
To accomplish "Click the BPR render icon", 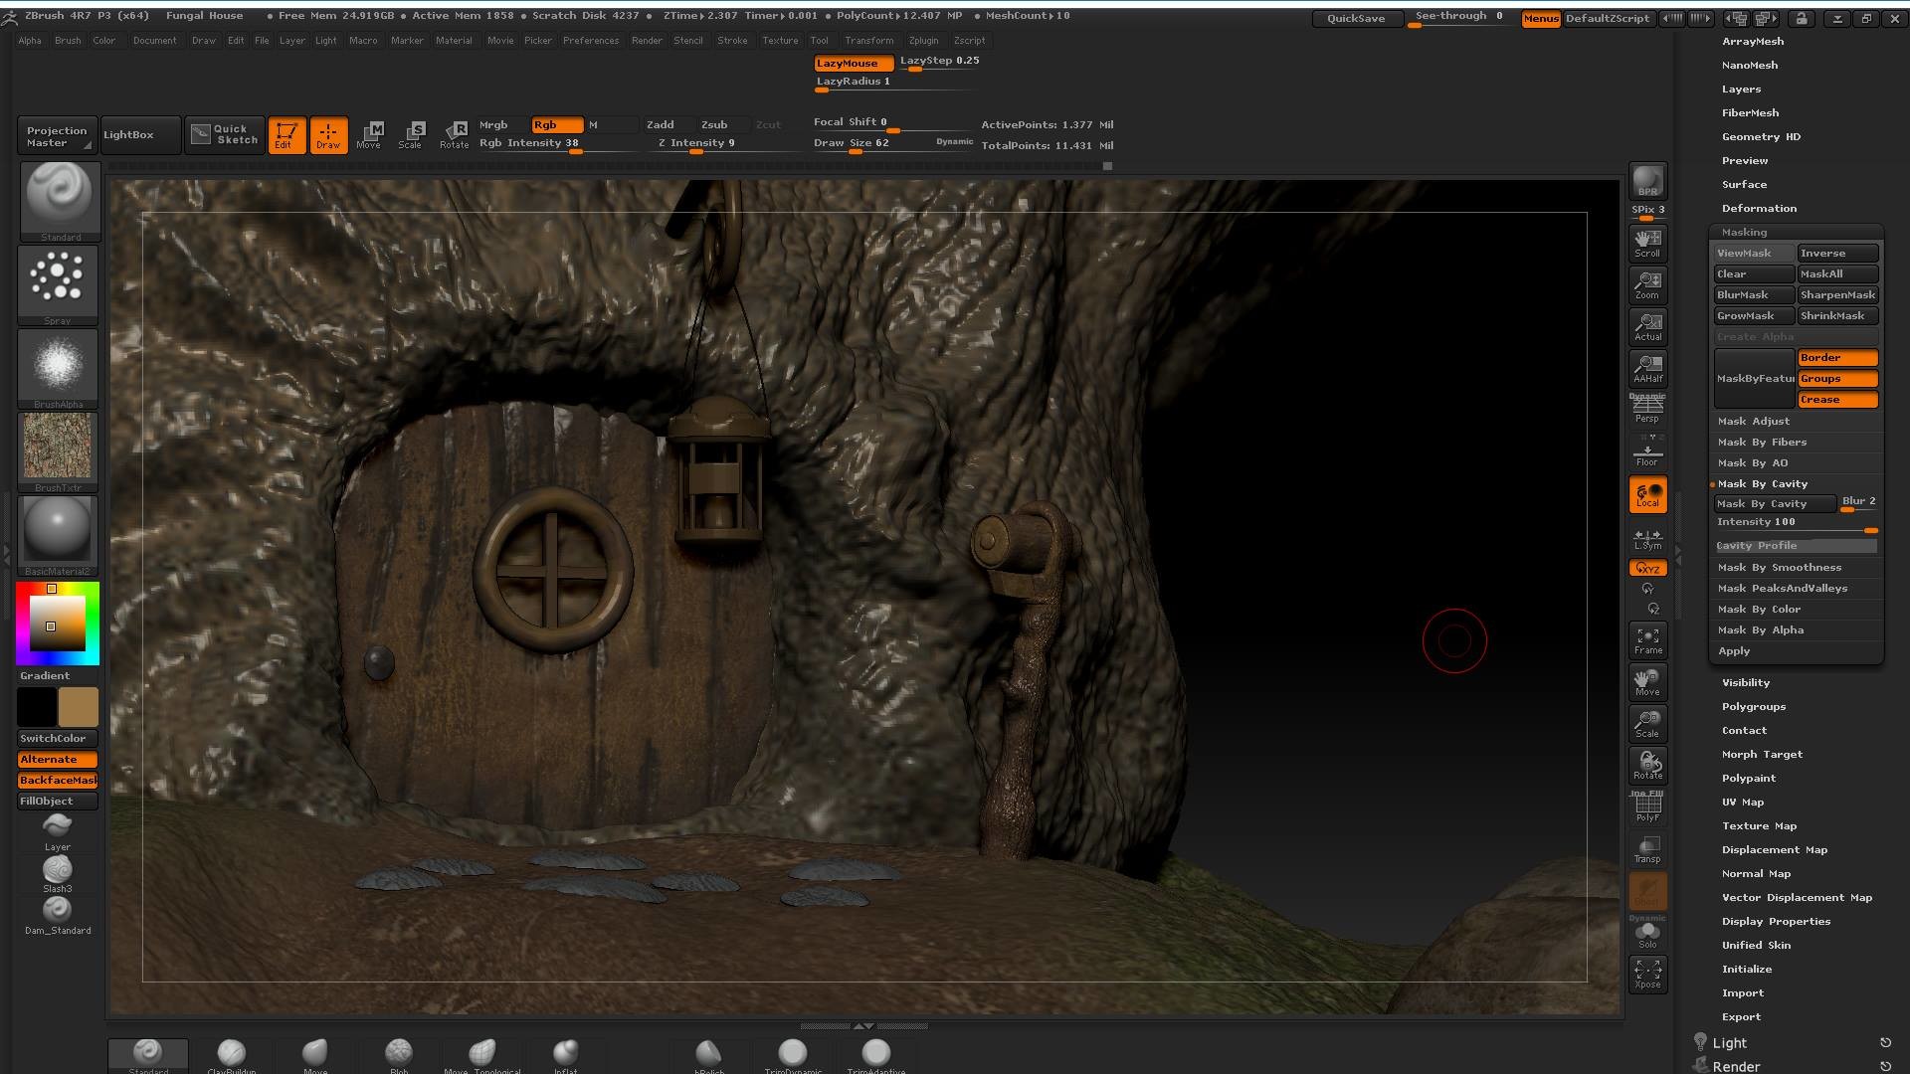I will tap(1647, 181).
